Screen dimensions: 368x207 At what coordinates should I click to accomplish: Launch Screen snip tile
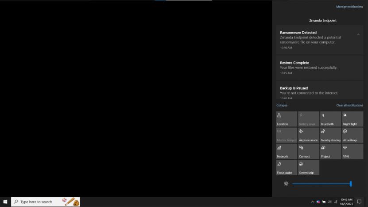[309, 167]
